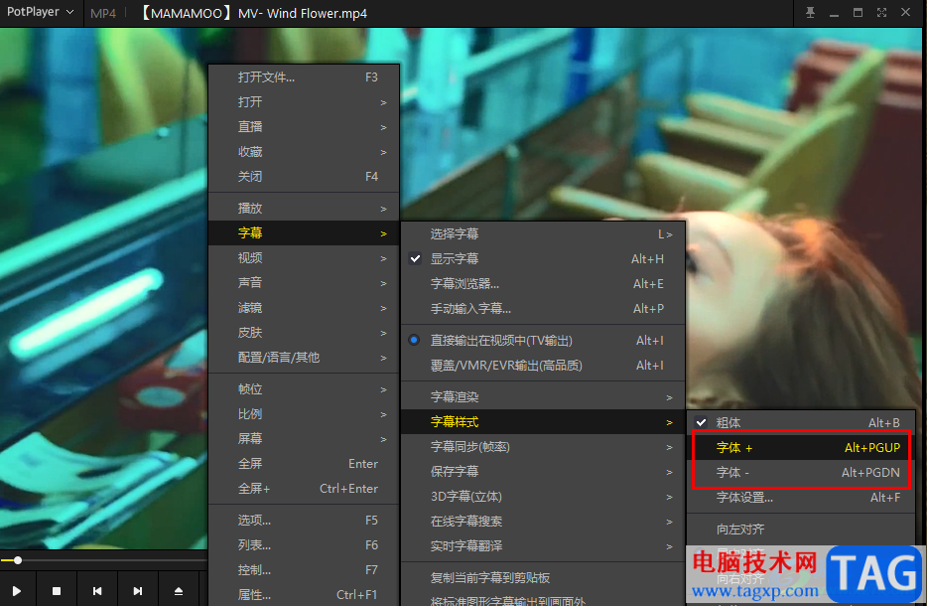927x606 pixels.
Task: Click the MP4 format label
Action: tap(103, 13)
